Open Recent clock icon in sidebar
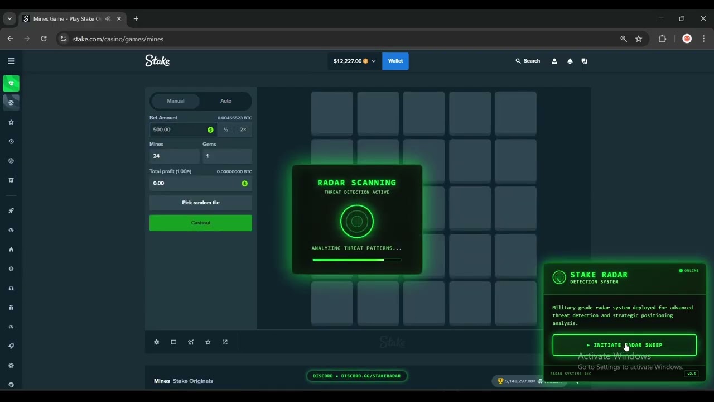714x402 pixels. 11,142
